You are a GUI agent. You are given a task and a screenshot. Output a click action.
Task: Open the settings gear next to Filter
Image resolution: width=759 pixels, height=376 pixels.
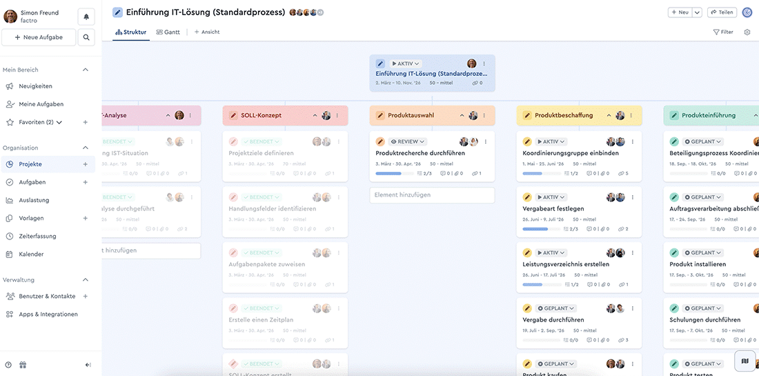coord(747,32)
